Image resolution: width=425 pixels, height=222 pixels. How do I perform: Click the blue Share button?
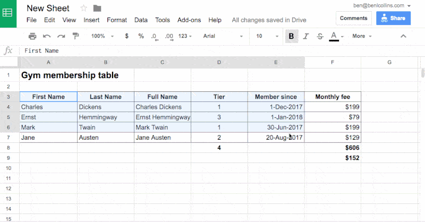tap(393, 18)
